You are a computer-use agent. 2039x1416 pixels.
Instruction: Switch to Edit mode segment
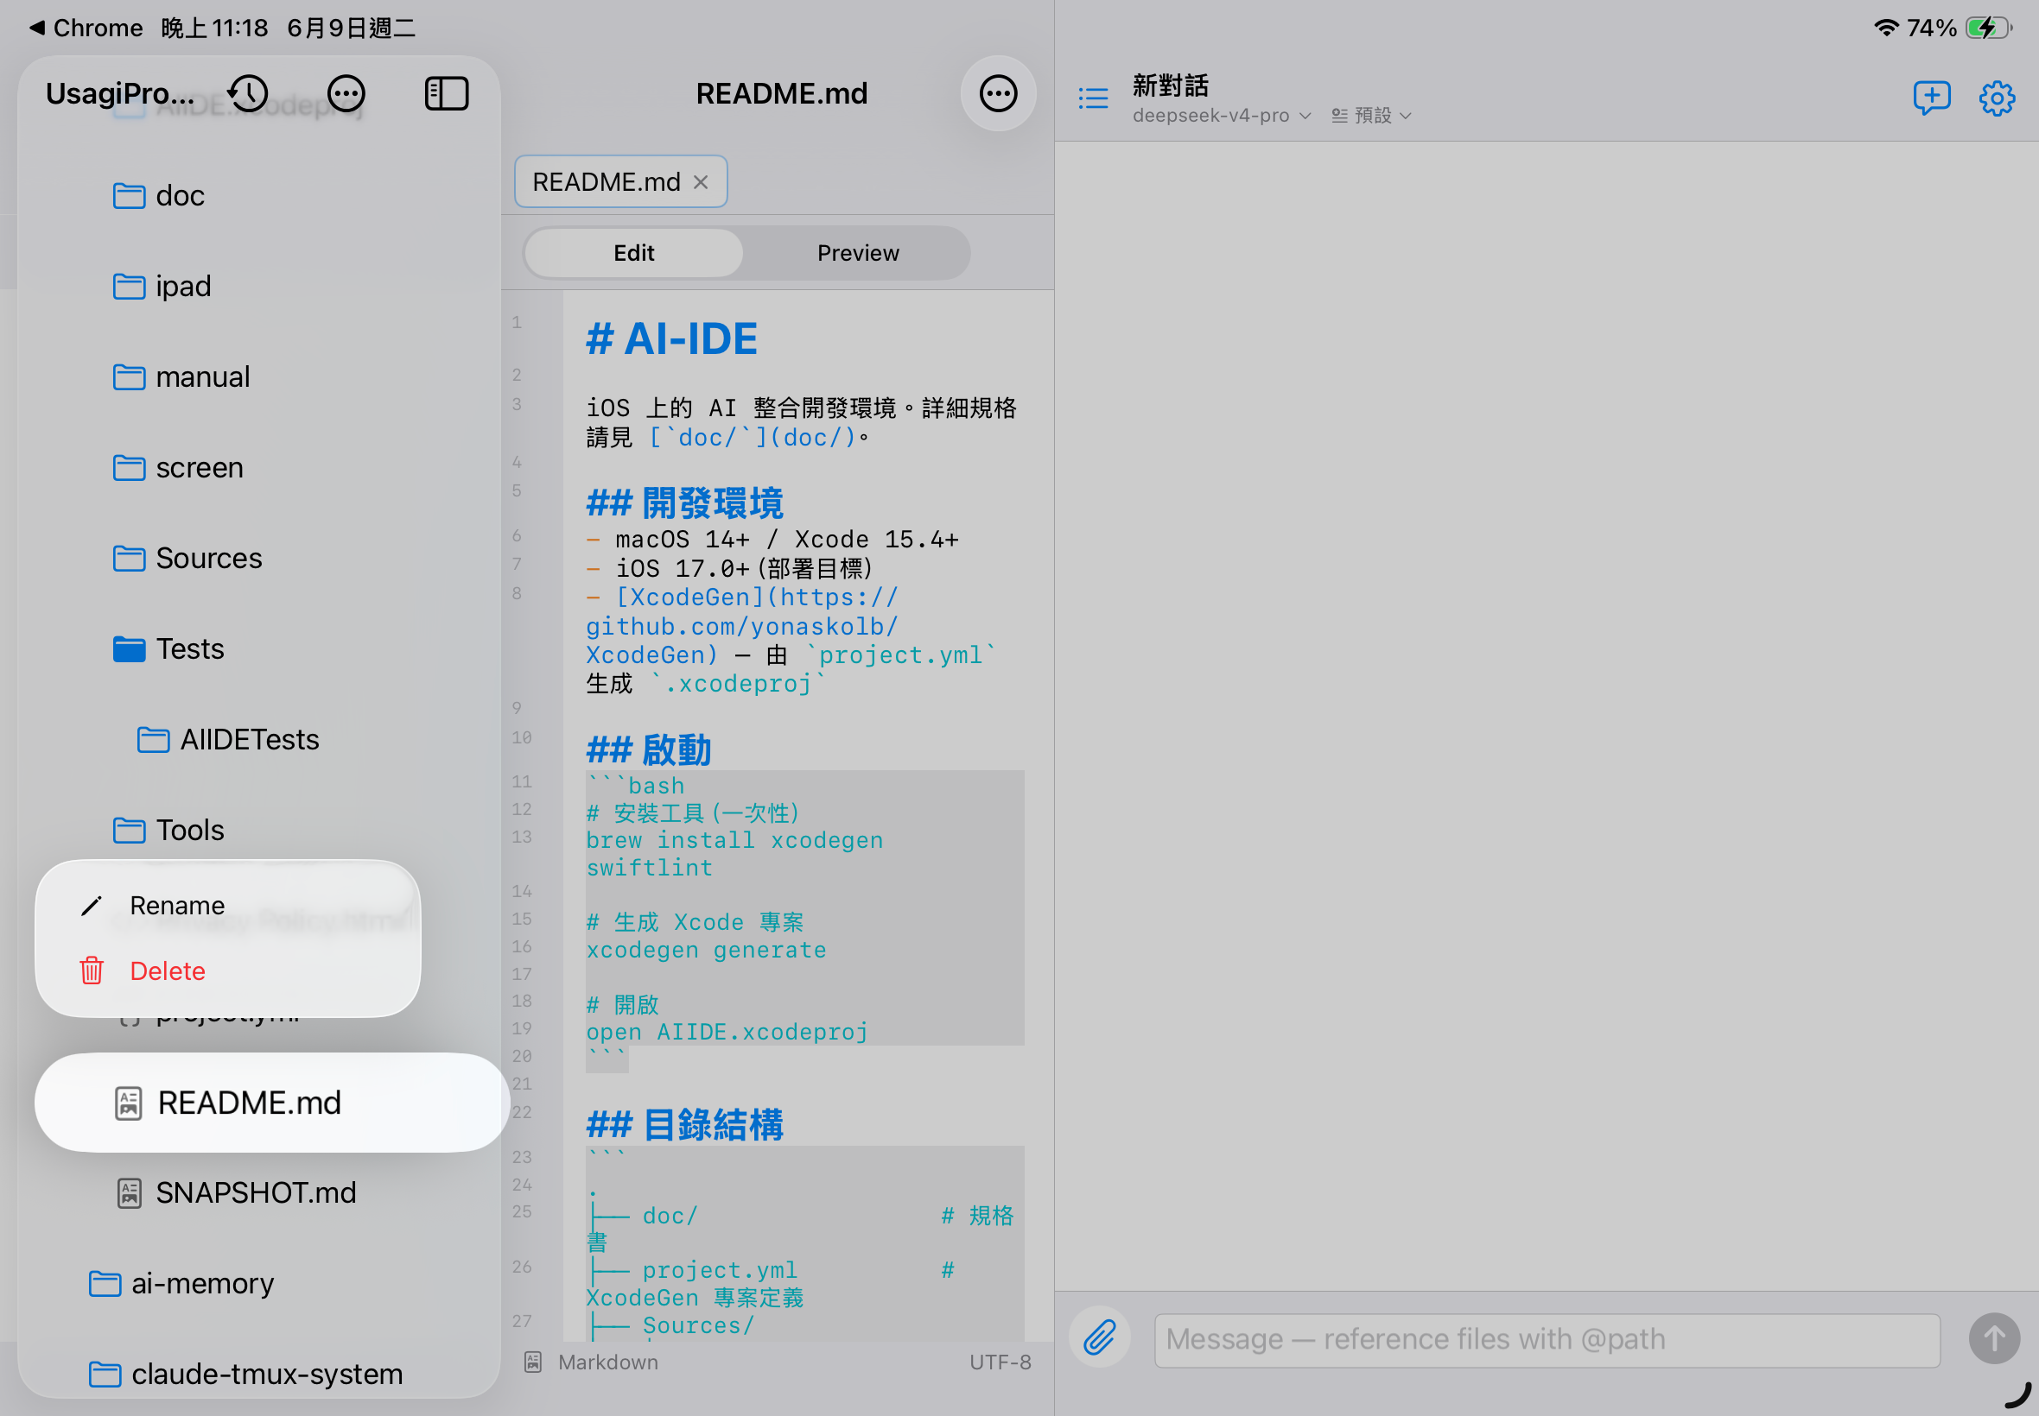pos(634,253)
